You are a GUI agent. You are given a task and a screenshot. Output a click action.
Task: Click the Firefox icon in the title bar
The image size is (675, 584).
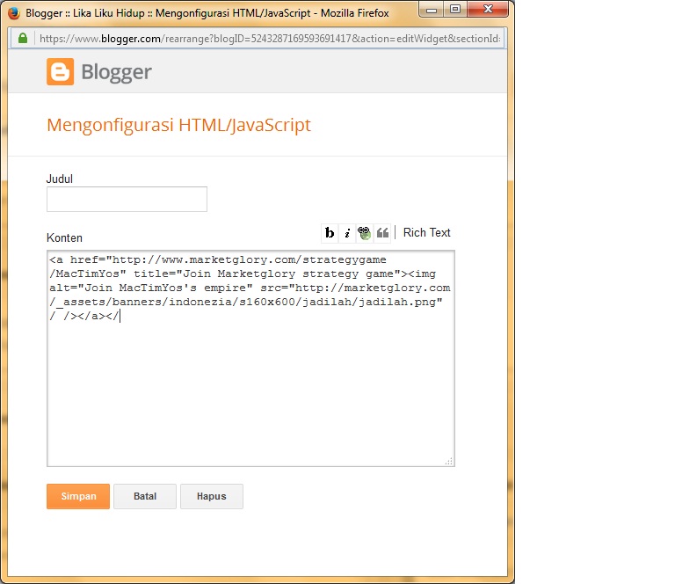[14, 13]
